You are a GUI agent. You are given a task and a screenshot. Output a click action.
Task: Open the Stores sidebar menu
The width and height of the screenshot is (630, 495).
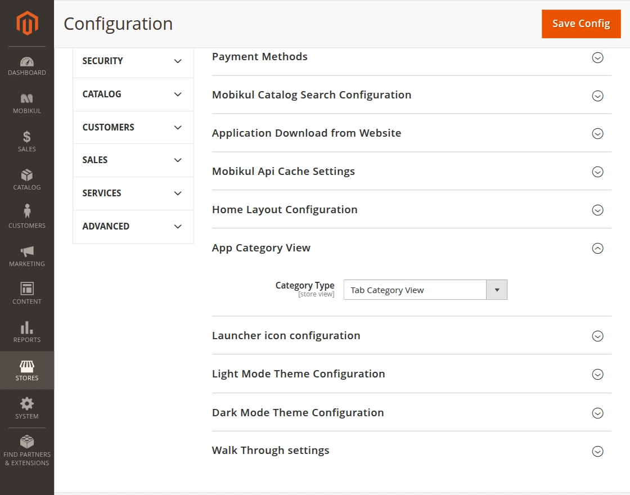pyautogui.click(x=27, y=371)
